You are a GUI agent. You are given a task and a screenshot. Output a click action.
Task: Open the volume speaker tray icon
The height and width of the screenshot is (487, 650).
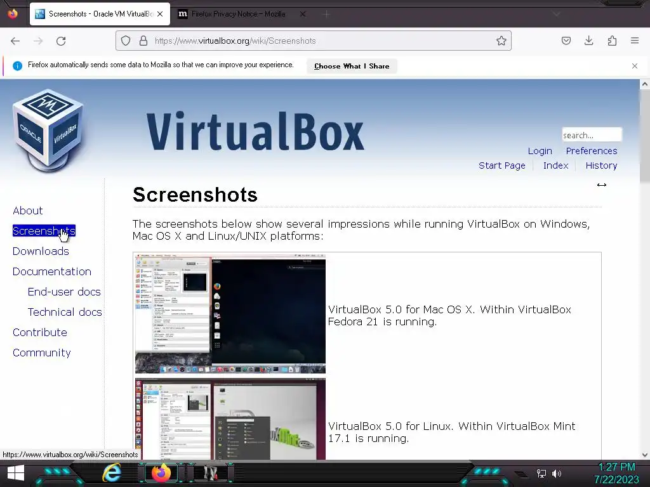click(x=557, y=473)
